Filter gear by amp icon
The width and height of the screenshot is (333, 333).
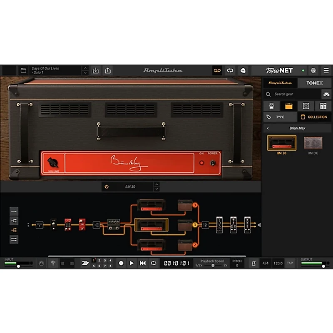(288, 106)
